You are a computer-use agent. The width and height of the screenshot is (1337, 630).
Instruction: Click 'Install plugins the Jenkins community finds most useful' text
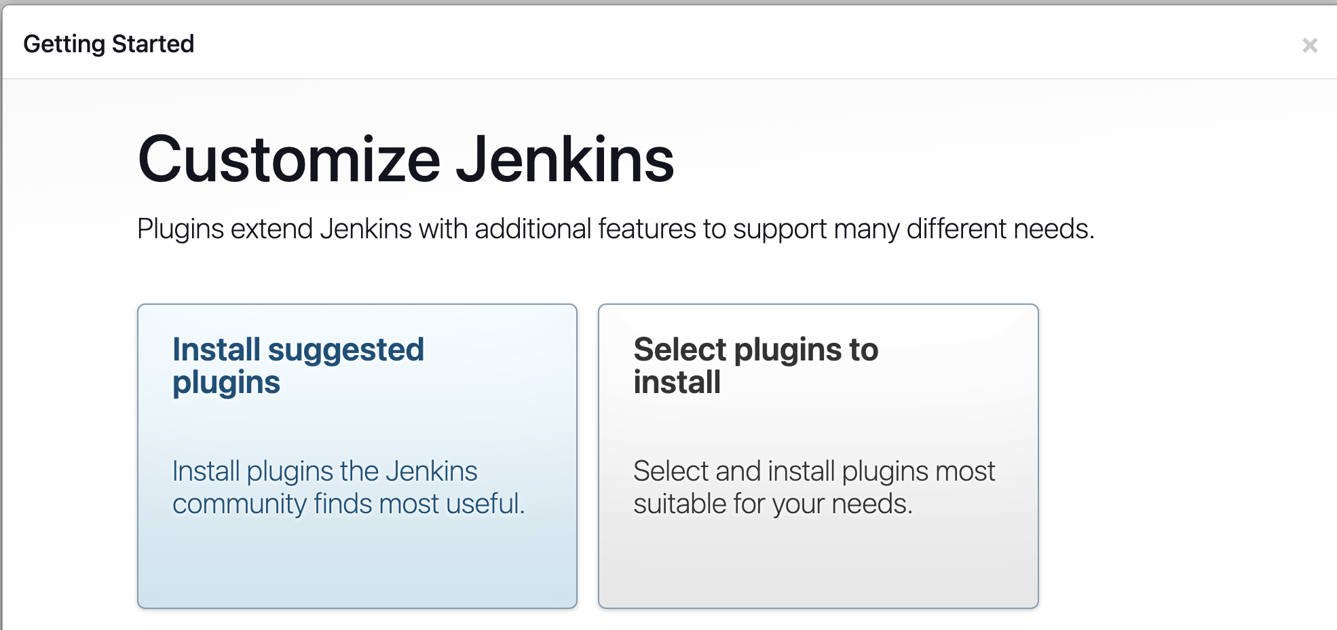(x=349, y=487)
